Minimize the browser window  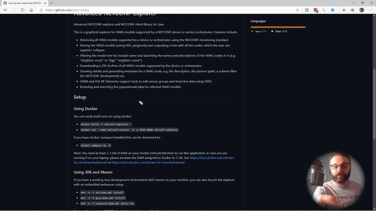point(353,3)
